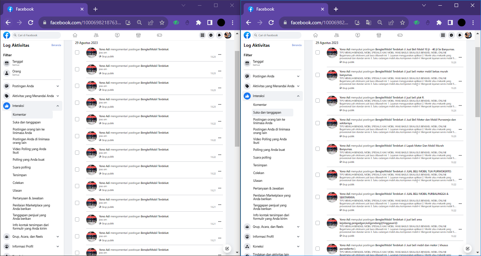Screen dimensions: 481x256
Task: Open Messenger icon in left window
Action: coord(211,35)
